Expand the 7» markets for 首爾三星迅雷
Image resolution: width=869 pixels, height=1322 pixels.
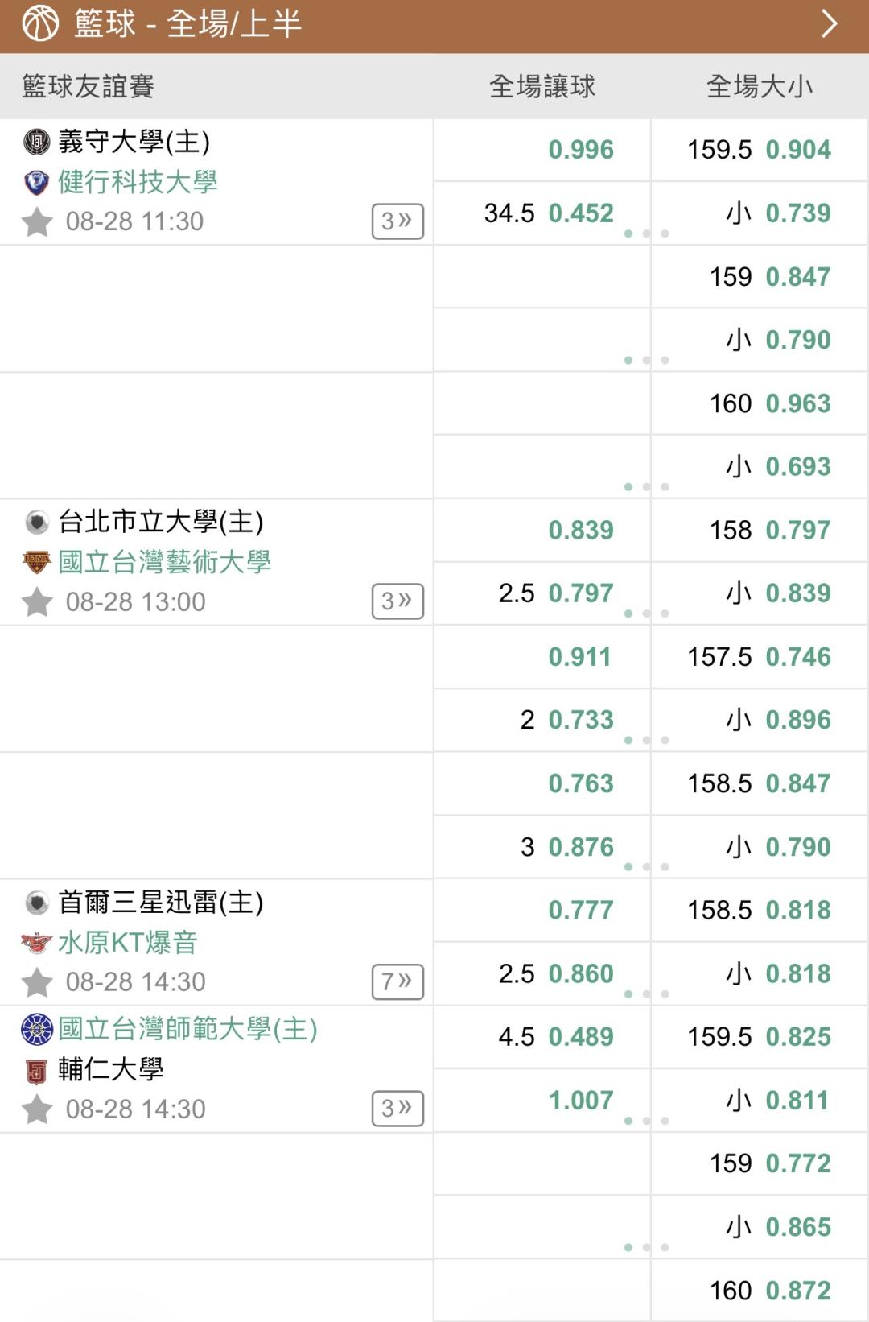pos(397,981)
